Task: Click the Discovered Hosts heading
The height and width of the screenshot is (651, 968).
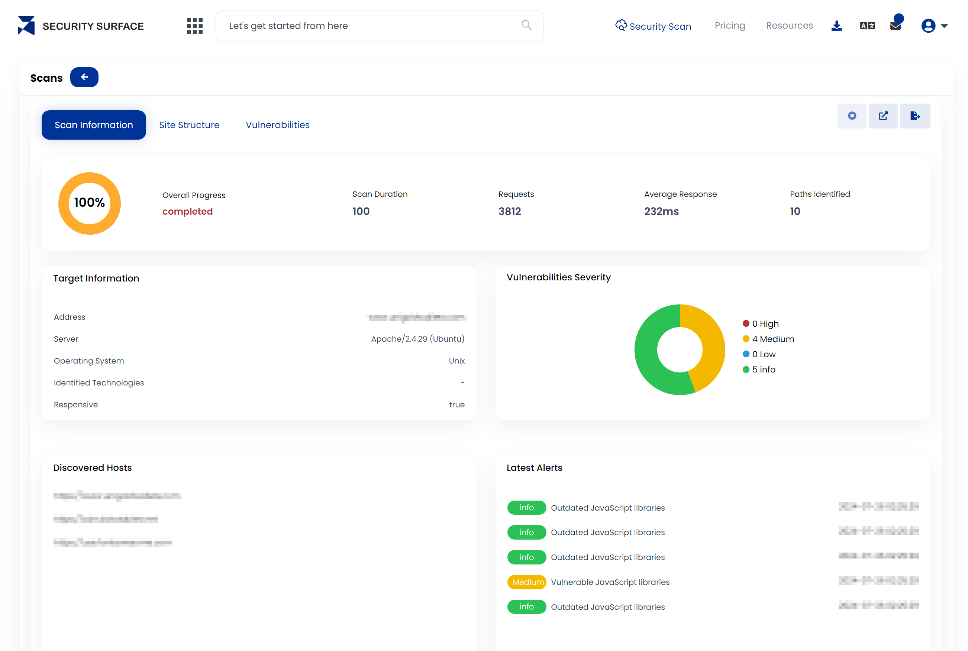Action: click(92, 468)
